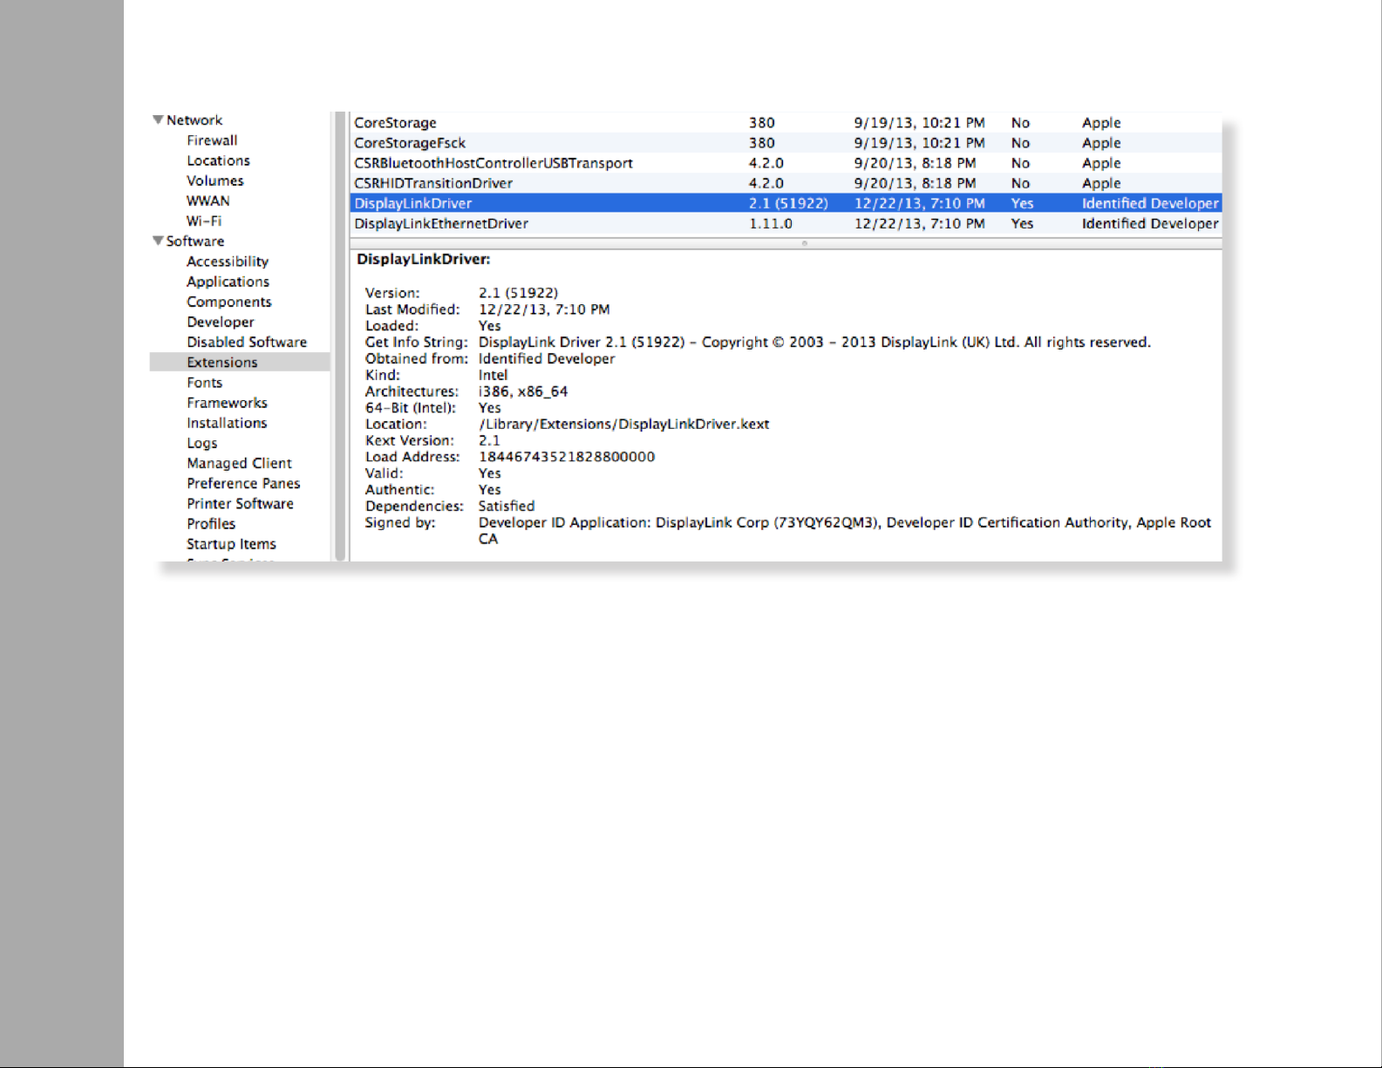
Task: Open Wi-Fi in the sidebar
Action: pyautogui.click(x=204, y=221)
